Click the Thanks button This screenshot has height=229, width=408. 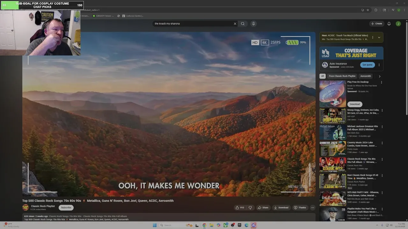click(x=300, y=208)
